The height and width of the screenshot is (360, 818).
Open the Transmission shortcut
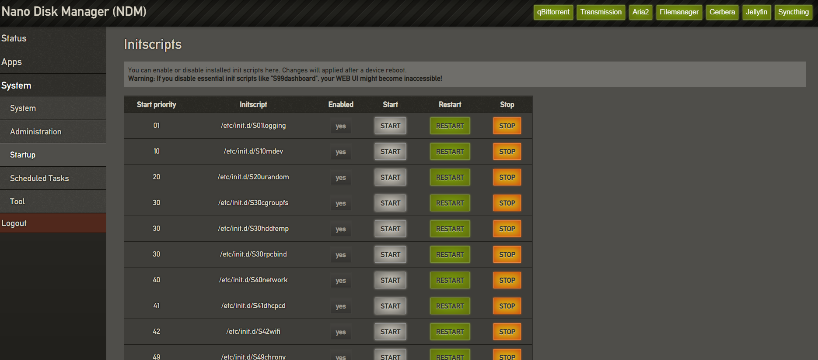coord(601,12)
